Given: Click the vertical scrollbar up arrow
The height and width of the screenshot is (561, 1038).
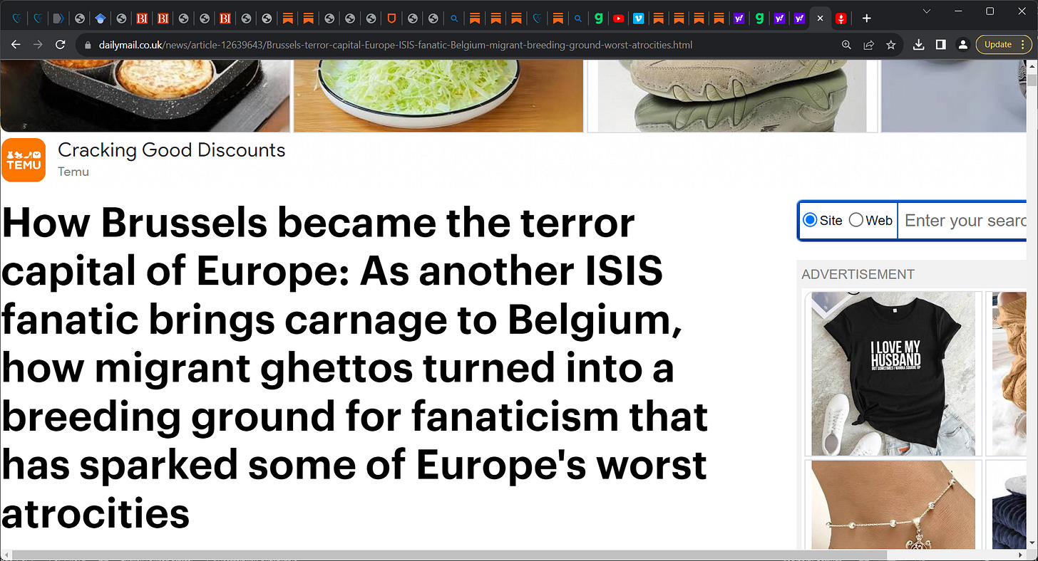Looking at the screenshot, I should 1032,67.
